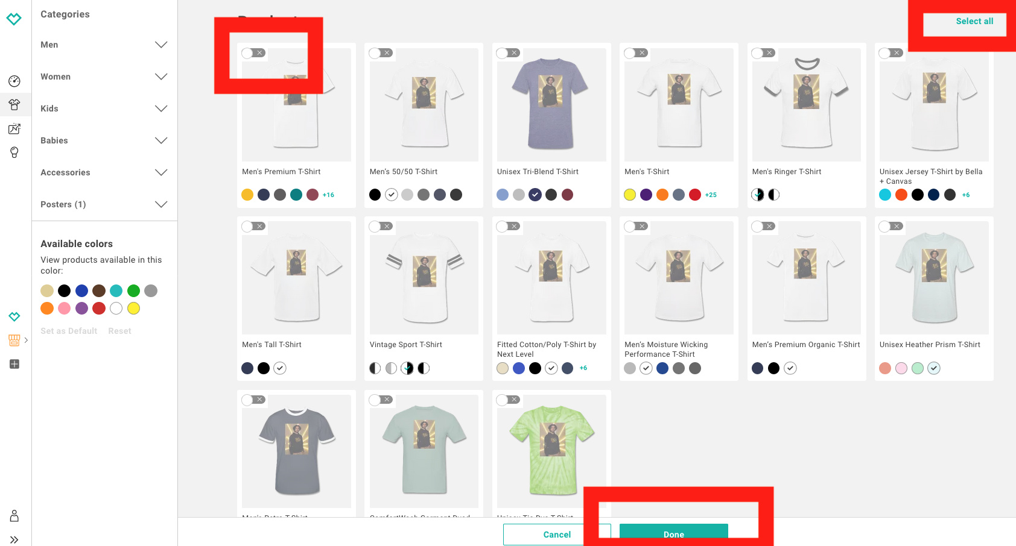Open the orange shop storefront icon
The image size is (1016, 546).
[x=14, y=340]
